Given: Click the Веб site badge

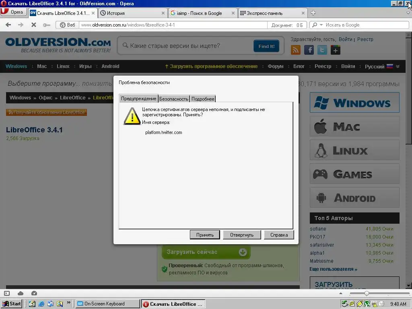Looking at the screenshot, I should 68,25.
